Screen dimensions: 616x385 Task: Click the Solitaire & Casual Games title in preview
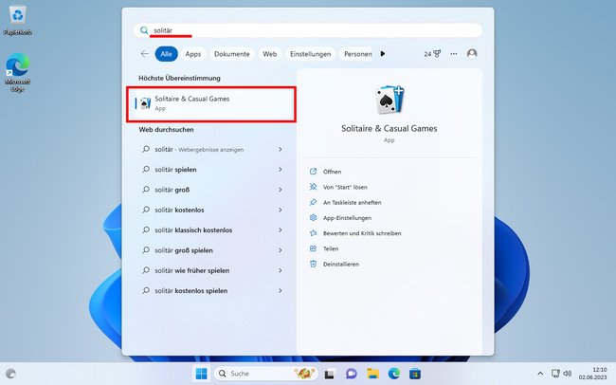click(389, 129)
